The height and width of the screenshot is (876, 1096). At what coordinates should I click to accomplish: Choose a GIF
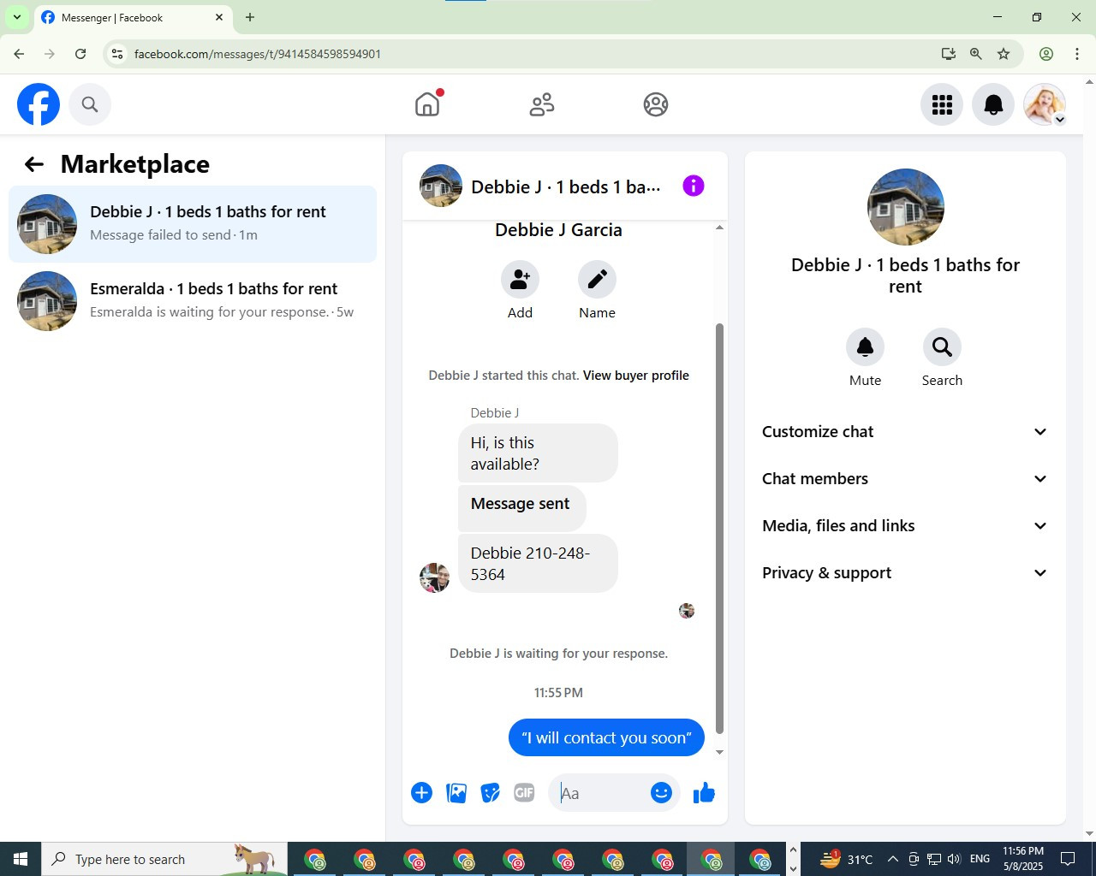click(x=524, y=793)
